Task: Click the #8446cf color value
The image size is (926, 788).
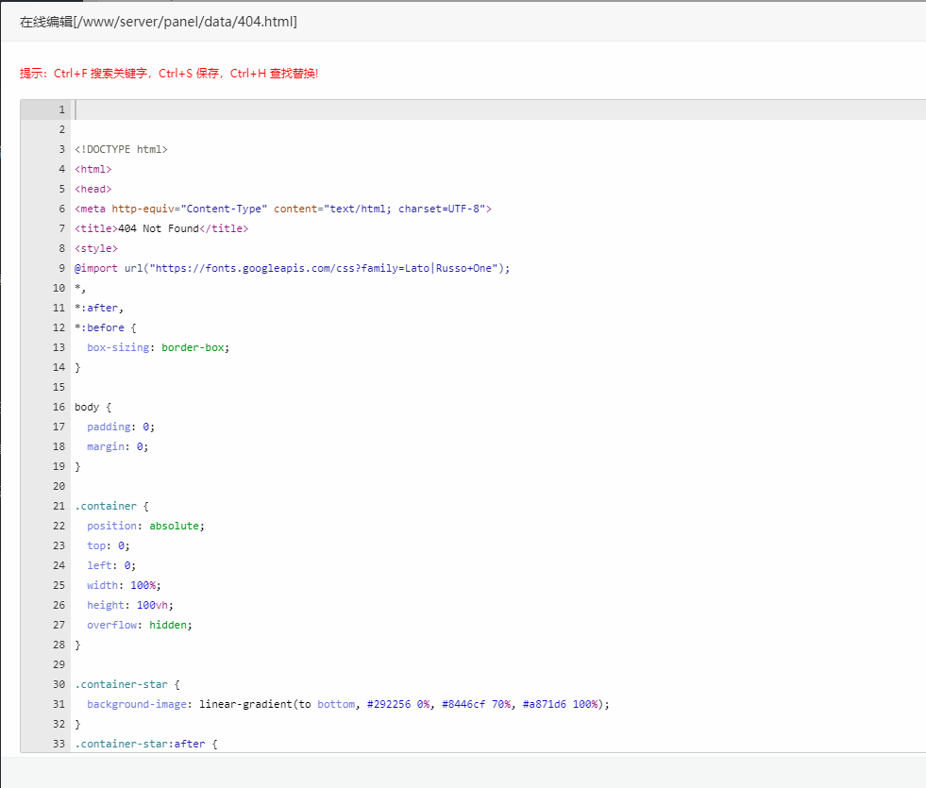Action: coord(463,704)
